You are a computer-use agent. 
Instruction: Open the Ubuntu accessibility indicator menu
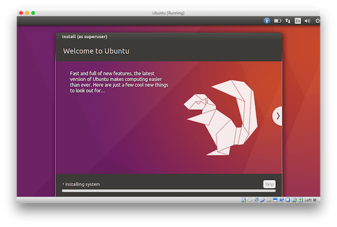(266, 21)
